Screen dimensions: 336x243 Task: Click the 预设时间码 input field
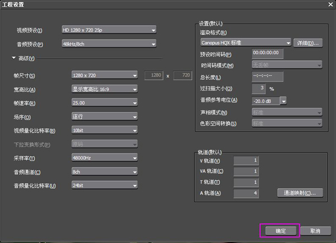tap(268, 54)
